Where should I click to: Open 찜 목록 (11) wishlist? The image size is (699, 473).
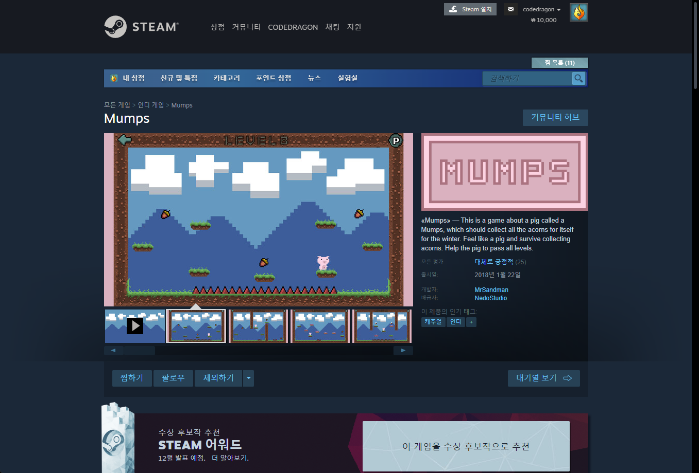[559, 63]
